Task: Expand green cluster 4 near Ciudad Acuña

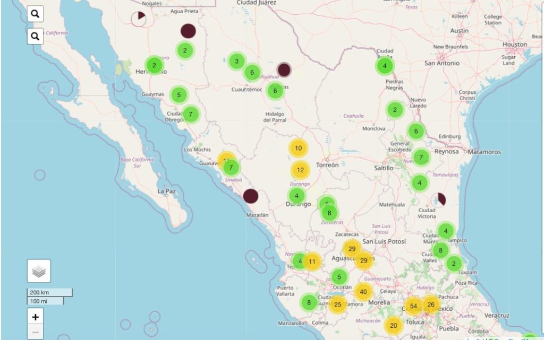Action: 385,66
